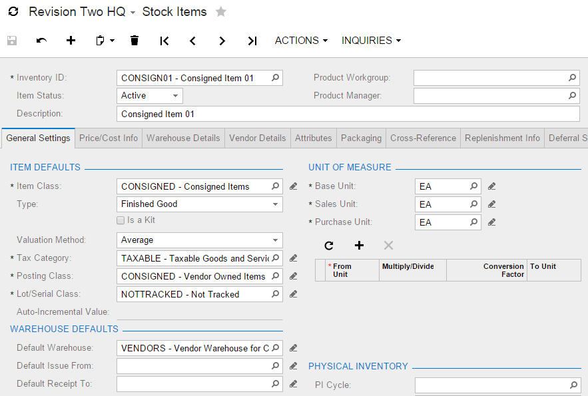Click the Multiply/Divide column header
Viewport: 588px width, 396px height.
pyautogui.click(x=412, y=270)
